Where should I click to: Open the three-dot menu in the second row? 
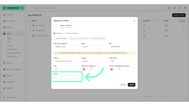point(184,30)
